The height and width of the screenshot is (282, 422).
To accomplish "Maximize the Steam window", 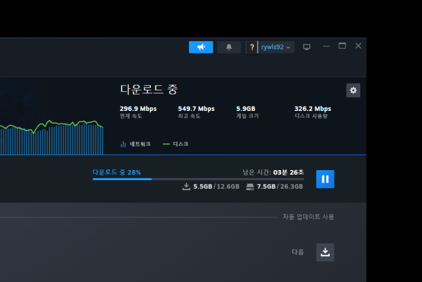I will click(x=342, y=46).
